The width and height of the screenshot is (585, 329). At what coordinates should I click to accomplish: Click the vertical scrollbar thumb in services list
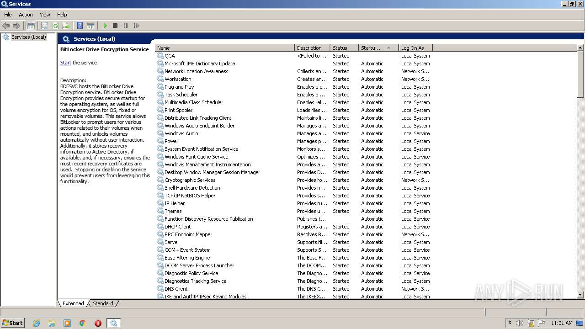point(580,74)
